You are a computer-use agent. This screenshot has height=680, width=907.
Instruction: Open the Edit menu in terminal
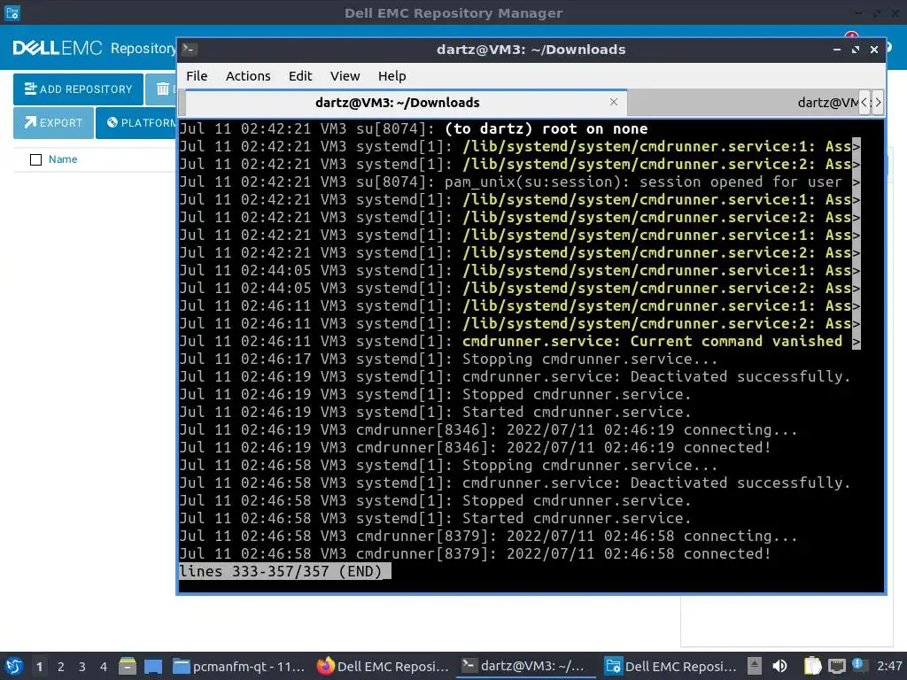point(300,76)
